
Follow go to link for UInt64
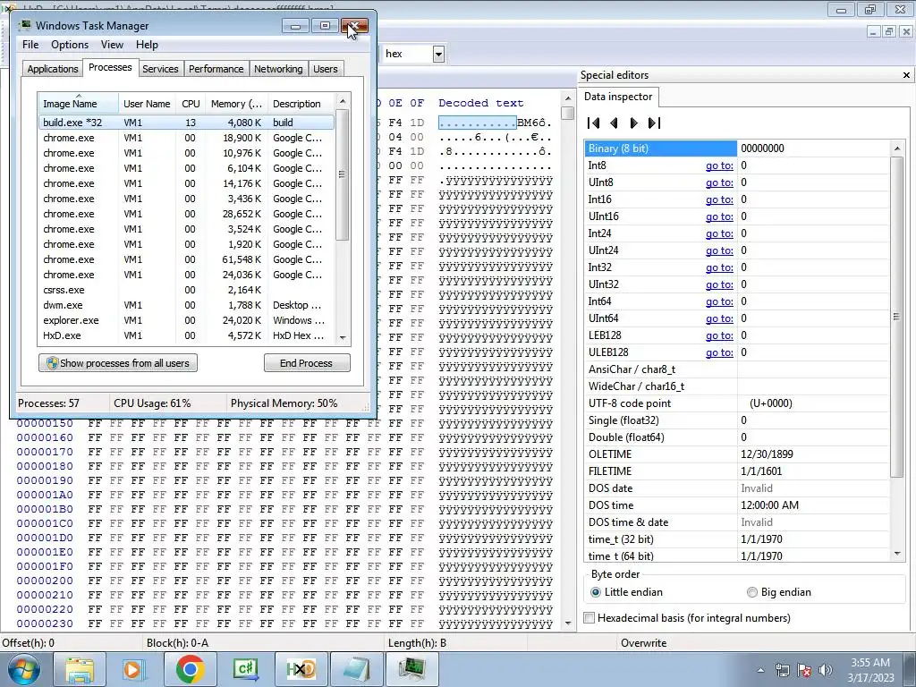719,318
